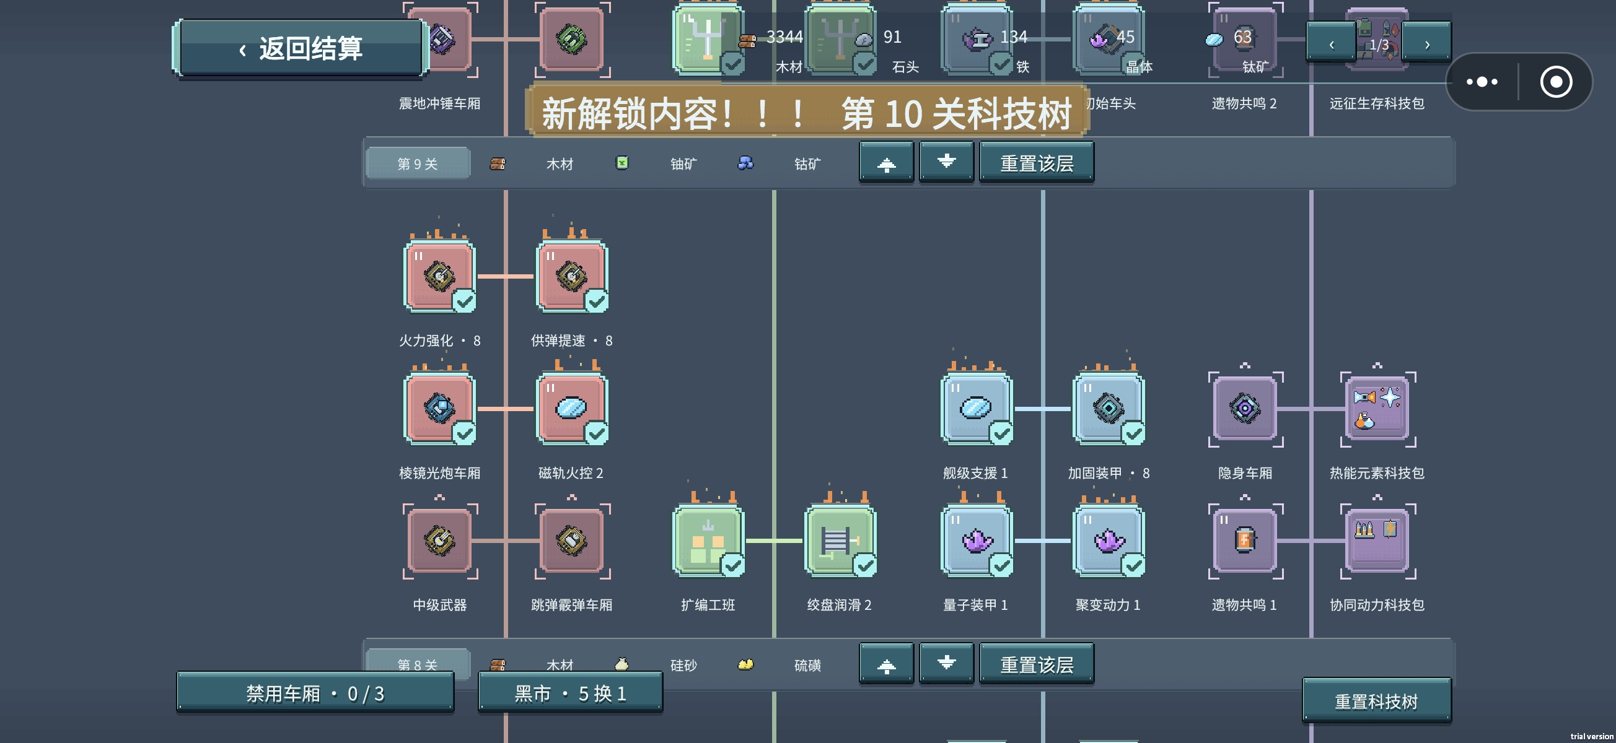The width and height of the screenshot is (1616, 743).
Task: Select the 第 8 关 level tab
Action: (x=418, y=661)
